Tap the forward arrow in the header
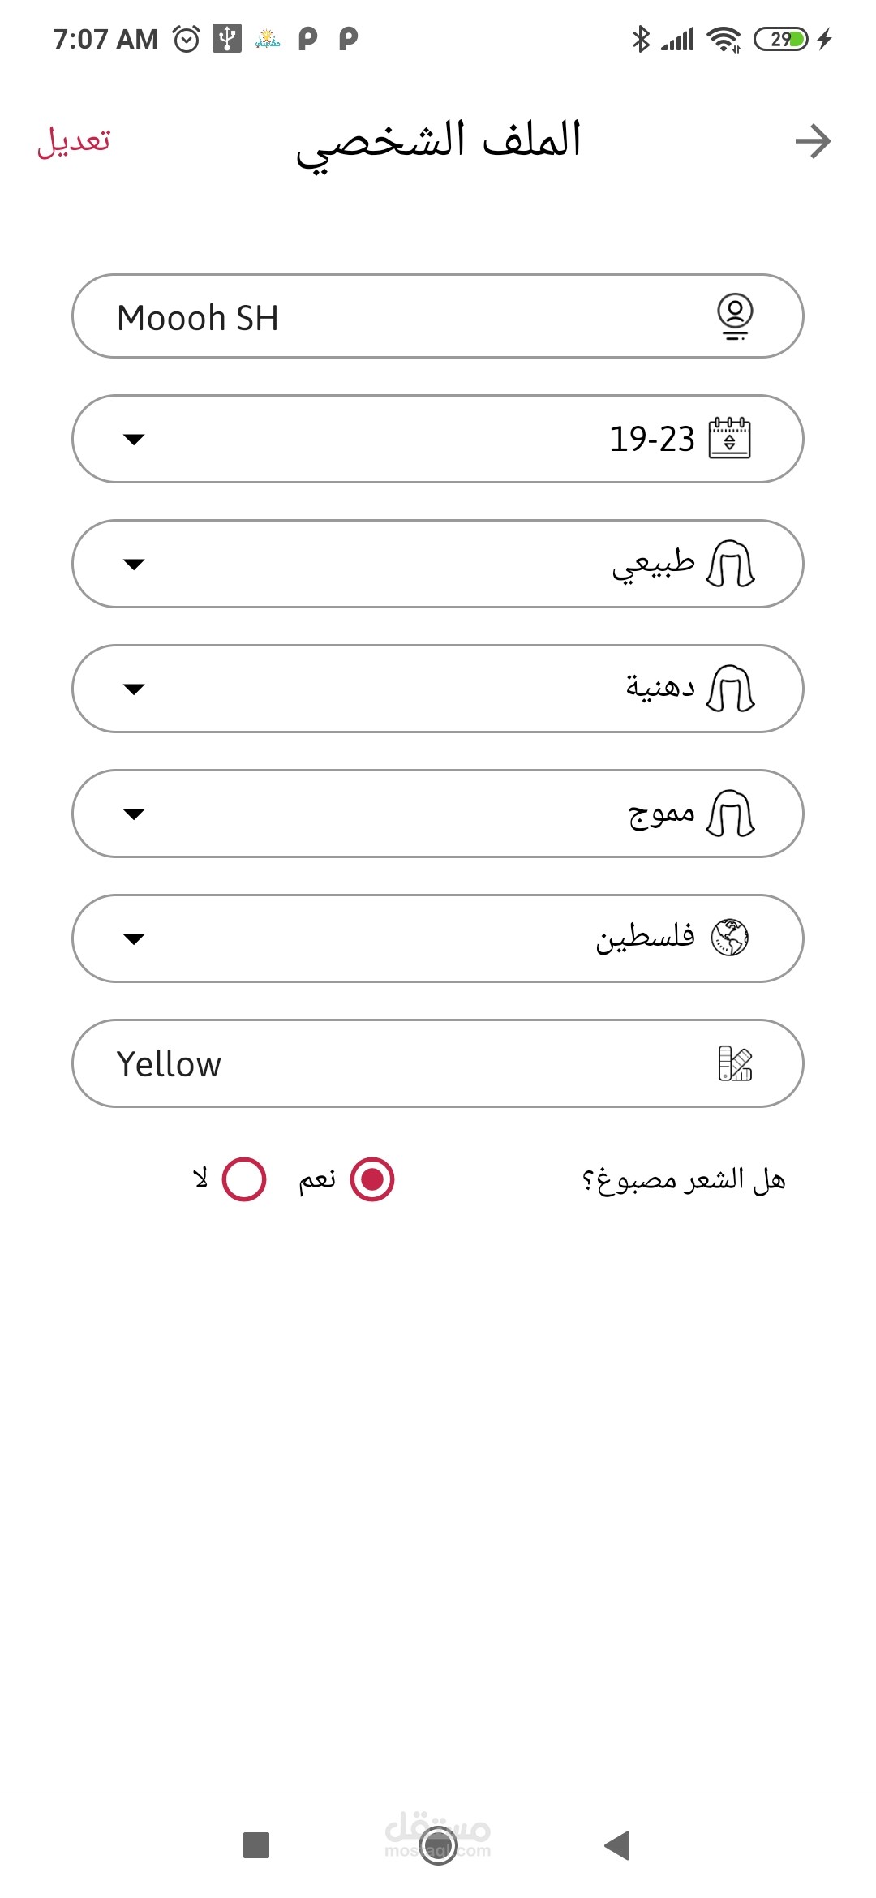Viewport: 876px width, 1898px height. tap(813, 141)
